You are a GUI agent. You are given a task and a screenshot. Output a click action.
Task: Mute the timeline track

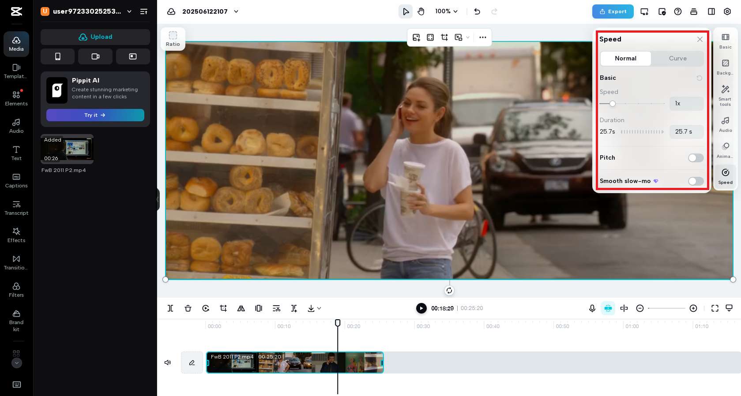pyautogui.click(x=168, y=362)
